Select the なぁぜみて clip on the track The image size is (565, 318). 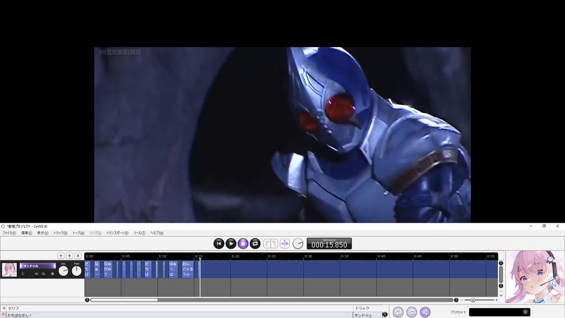[108, 269]
